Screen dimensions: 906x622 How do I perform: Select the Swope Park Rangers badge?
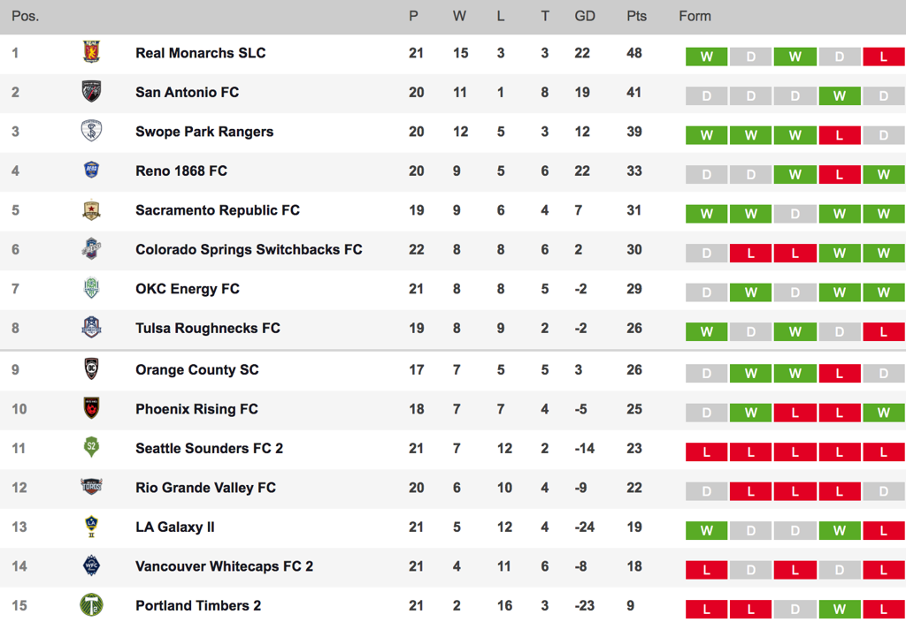point(91,131)
